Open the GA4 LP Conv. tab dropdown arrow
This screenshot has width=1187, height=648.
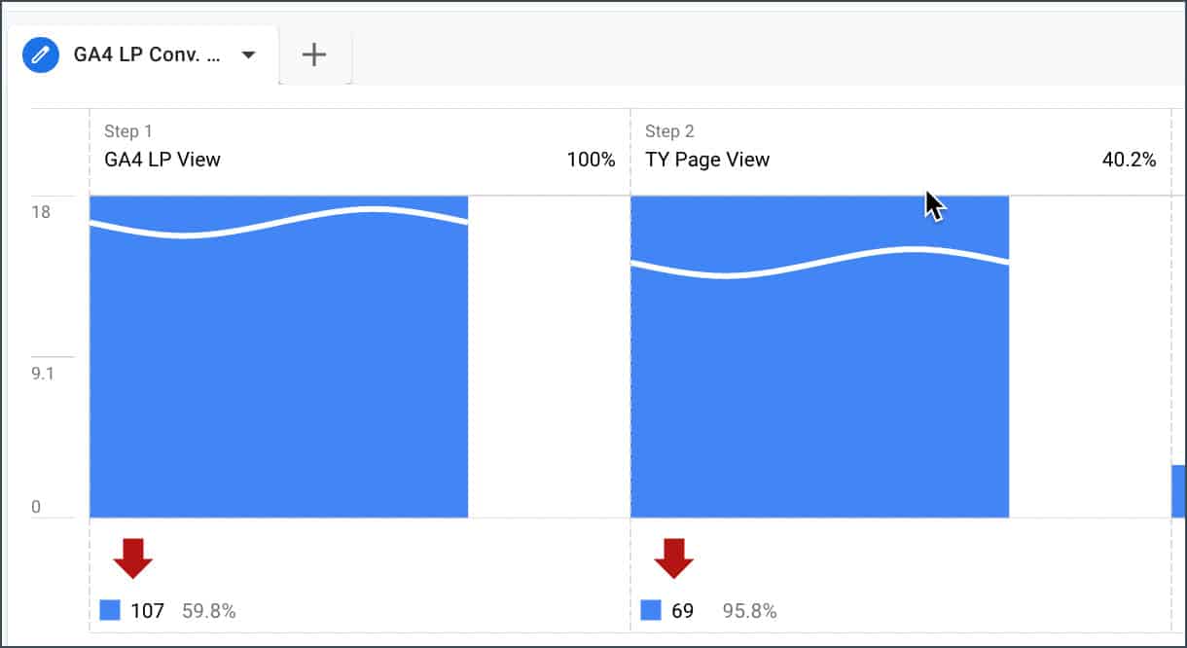[248, 55]
